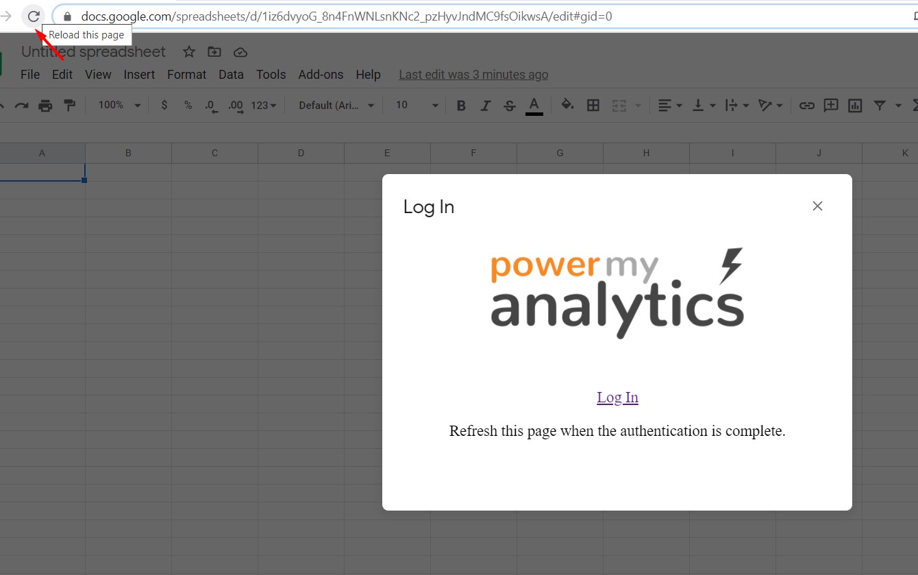The image size is (918, 575).
Task: Open the text color picker
Action: coord(534,105)
